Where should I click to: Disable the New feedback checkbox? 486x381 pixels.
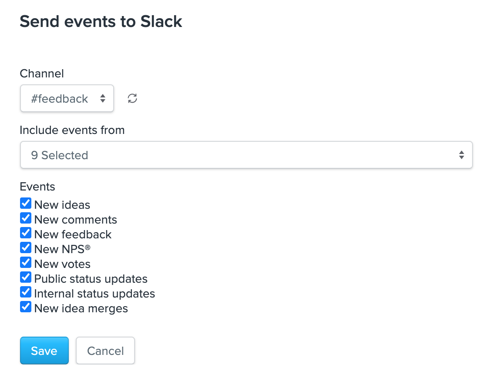[26, 233]
